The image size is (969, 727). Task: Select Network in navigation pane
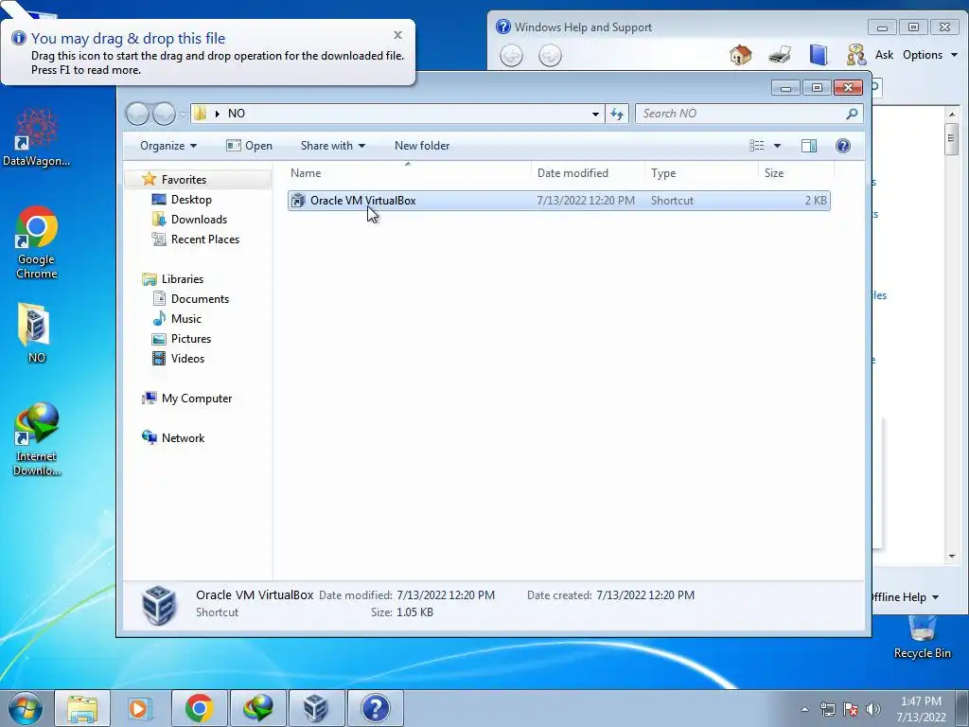183,438
